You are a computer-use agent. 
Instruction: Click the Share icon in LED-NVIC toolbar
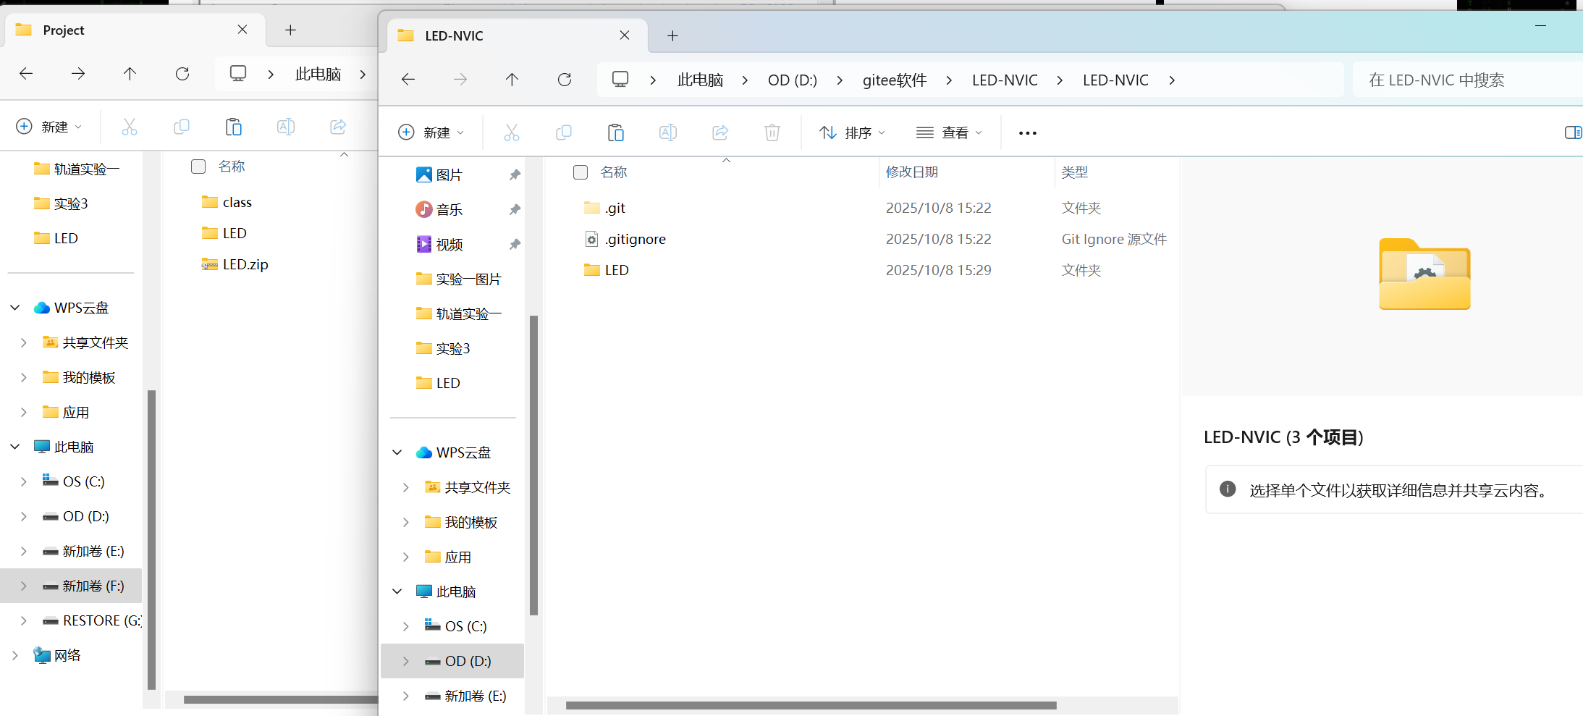(720, 132)
